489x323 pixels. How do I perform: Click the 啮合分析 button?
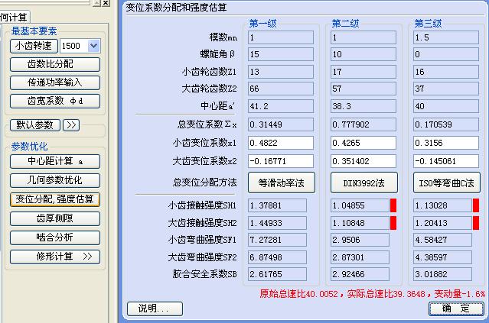(55, 237)
